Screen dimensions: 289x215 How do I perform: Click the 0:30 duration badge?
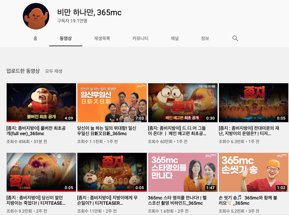pos(211,118)
